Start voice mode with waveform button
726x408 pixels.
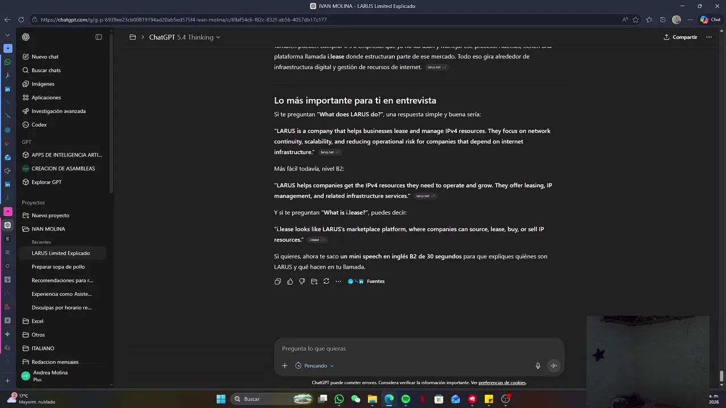click(x=554, y=365)
